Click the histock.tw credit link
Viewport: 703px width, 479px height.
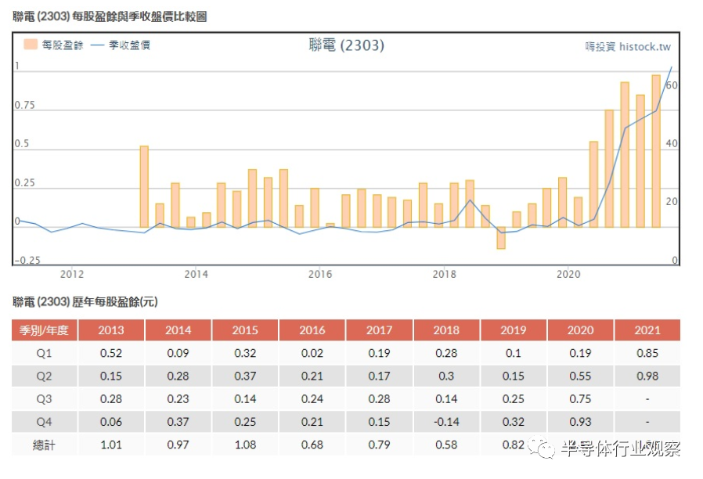click(628, 47)
